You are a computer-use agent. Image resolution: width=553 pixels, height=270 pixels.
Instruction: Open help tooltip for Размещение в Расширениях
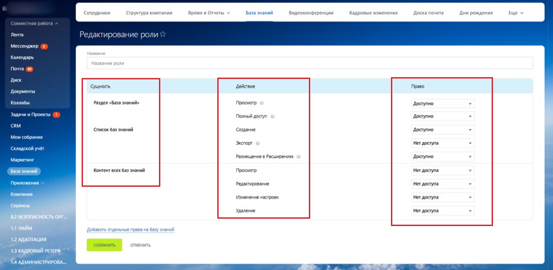tap(299, 157)
